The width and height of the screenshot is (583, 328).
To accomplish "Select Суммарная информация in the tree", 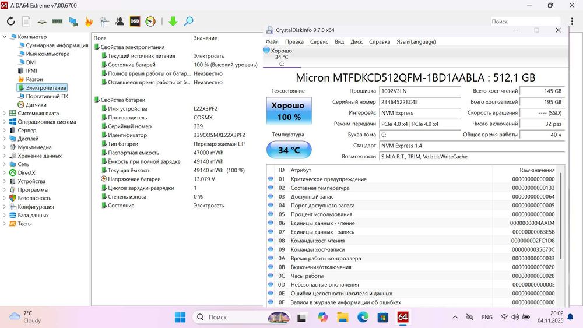I will 57,45.
